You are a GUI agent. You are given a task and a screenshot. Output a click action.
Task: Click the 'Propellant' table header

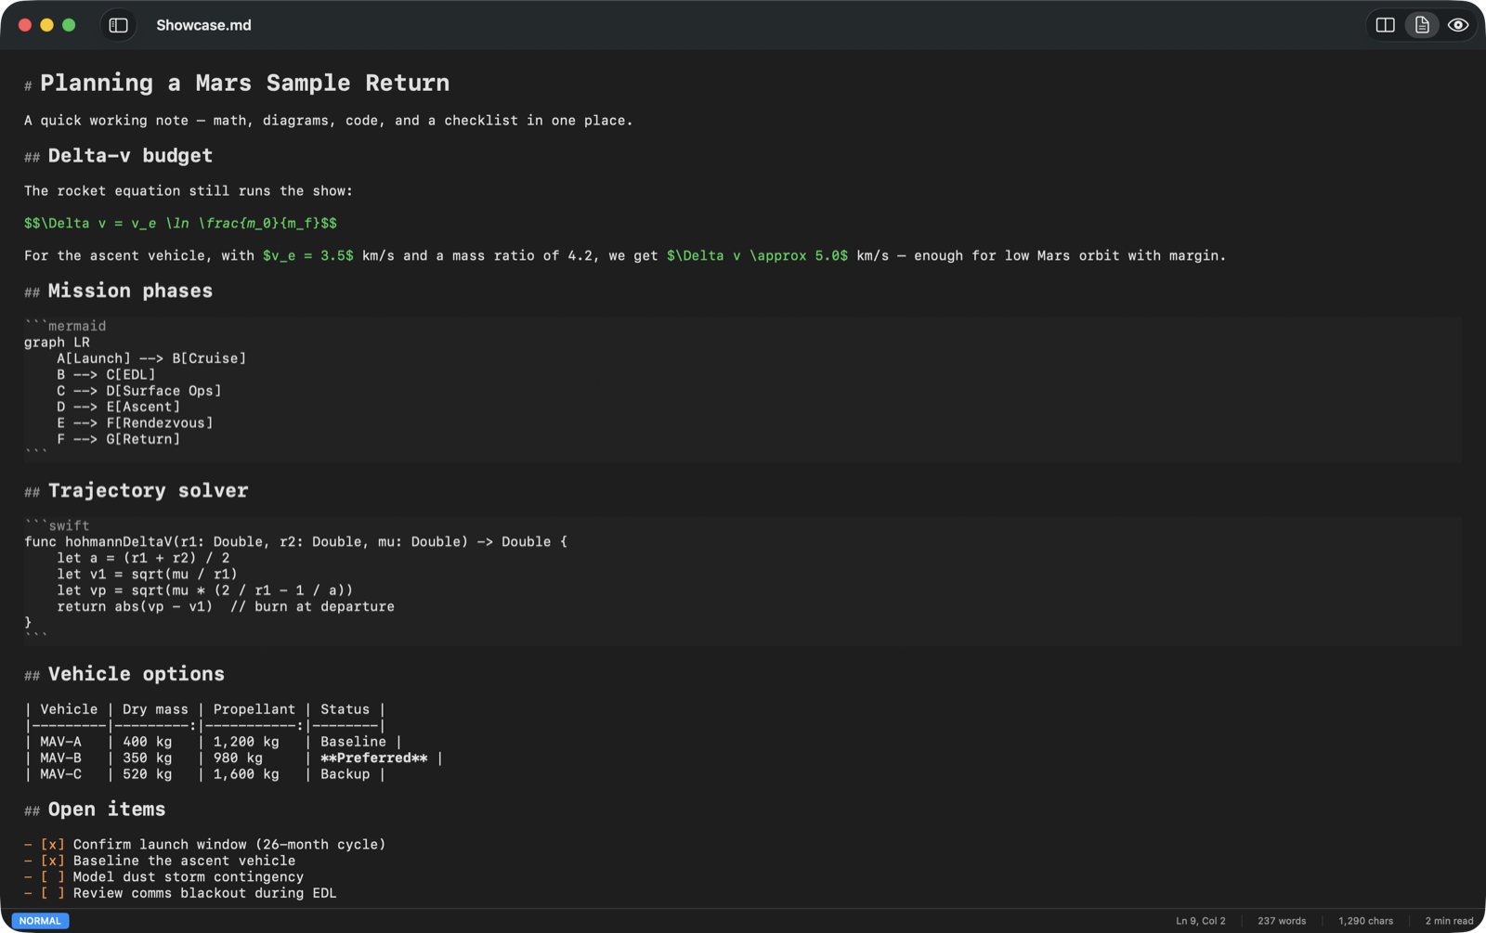pyautogui.click(x=254, y=709)
